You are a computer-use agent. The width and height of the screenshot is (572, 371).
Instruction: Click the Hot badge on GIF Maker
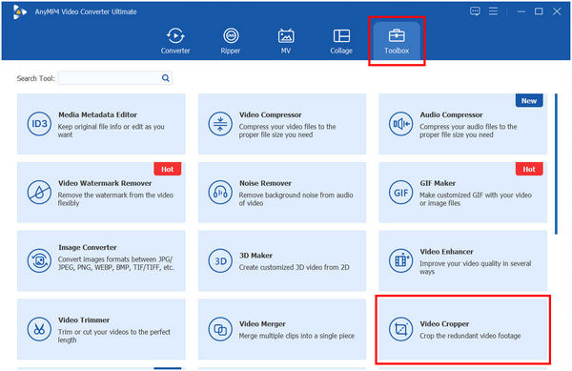pyautogui.click(x=529, y=169)
